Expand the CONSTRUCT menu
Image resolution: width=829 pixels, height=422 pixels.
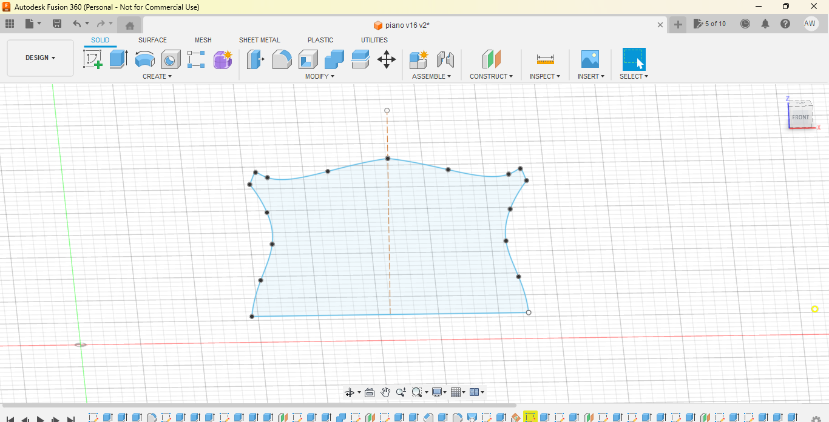coord(491,76)
